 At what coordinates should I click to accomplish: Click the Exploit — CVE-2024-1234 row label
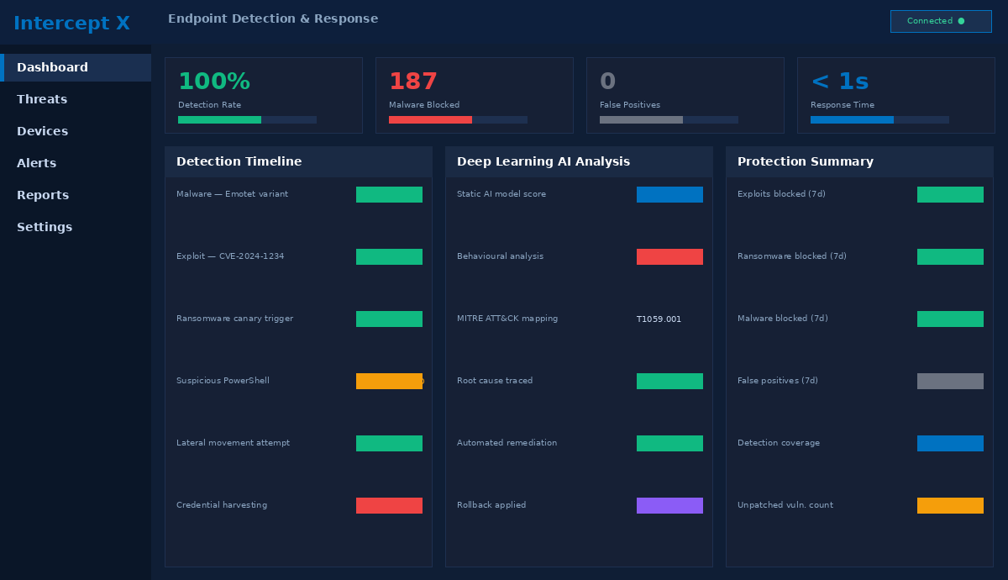(230, 256)
